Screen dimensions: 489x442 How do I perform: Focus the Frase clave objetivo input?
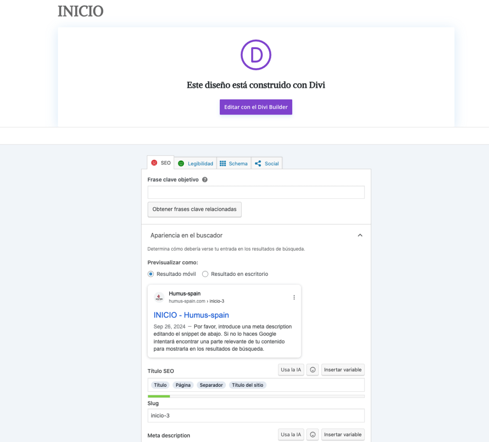tap(256, 192)
